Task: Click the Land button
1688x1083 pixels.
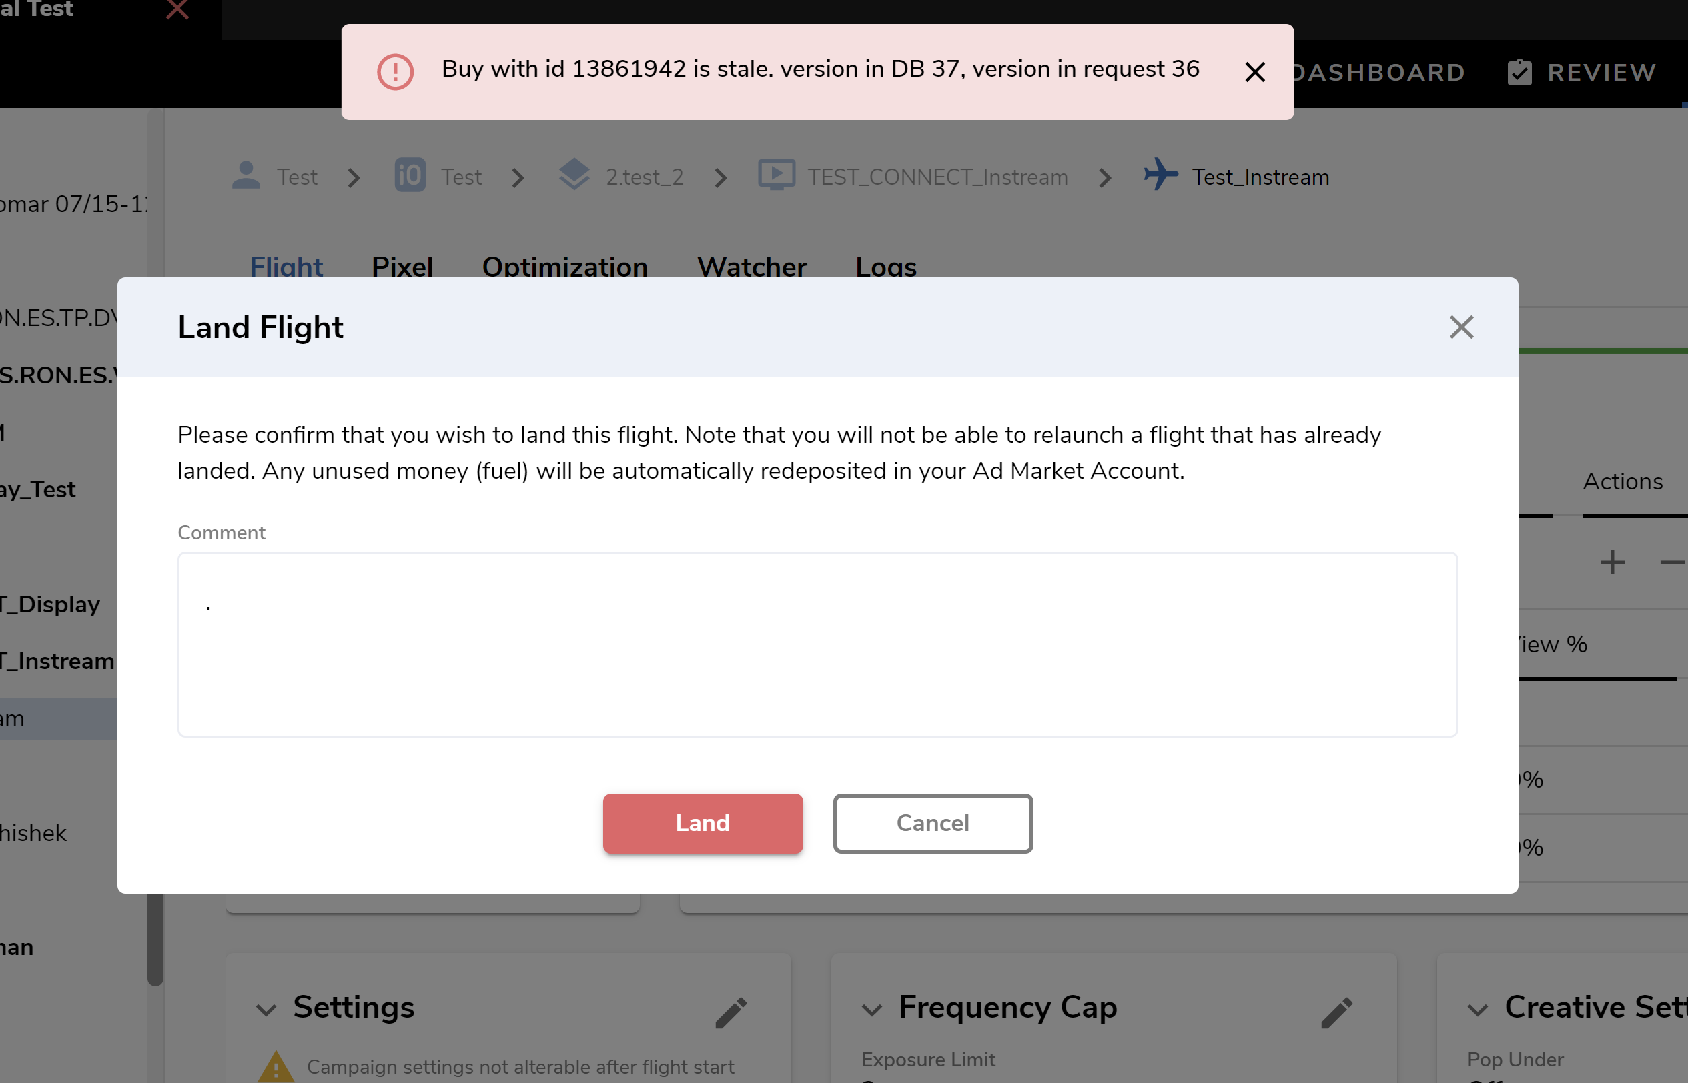Action: tap(702, 823)
